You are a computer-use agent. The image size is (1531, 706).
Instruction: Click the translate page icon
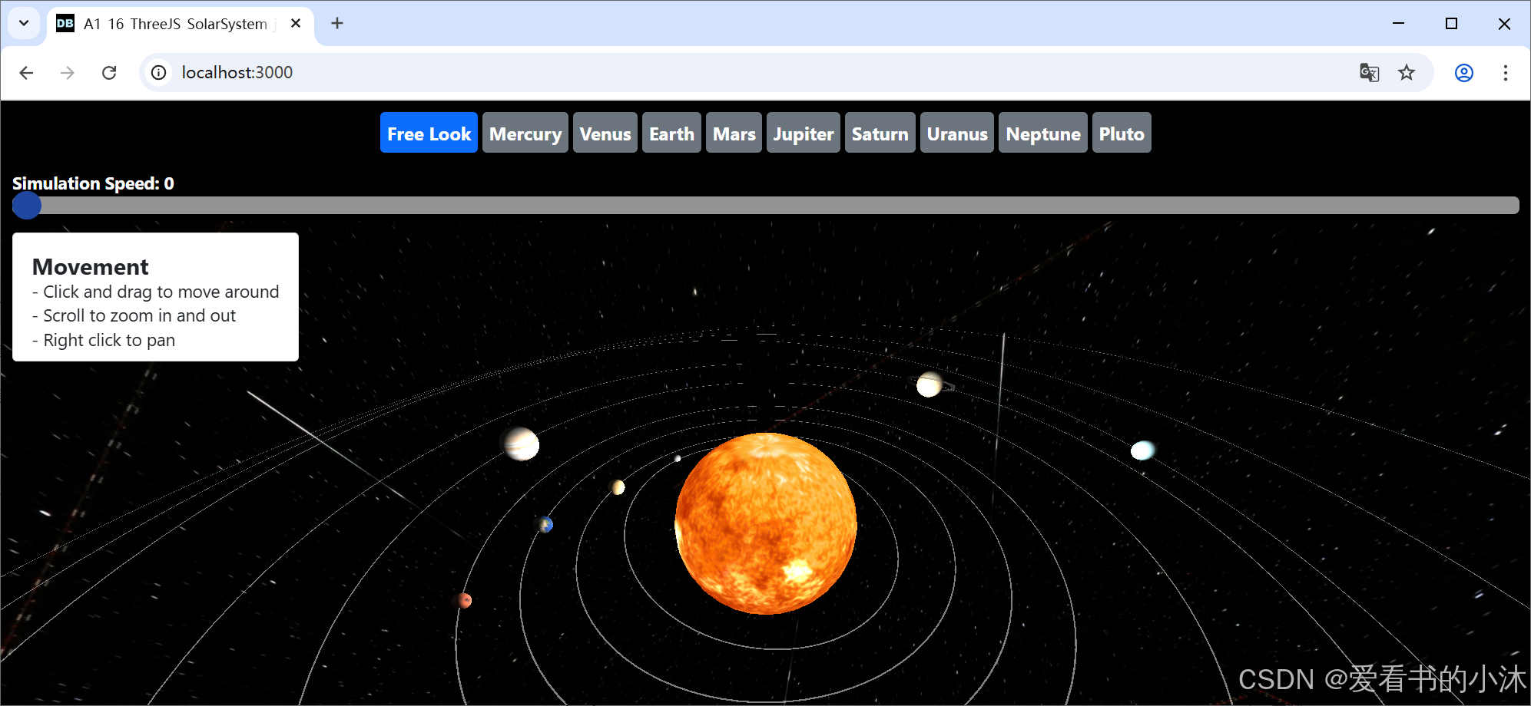(x=1369, y=72)
